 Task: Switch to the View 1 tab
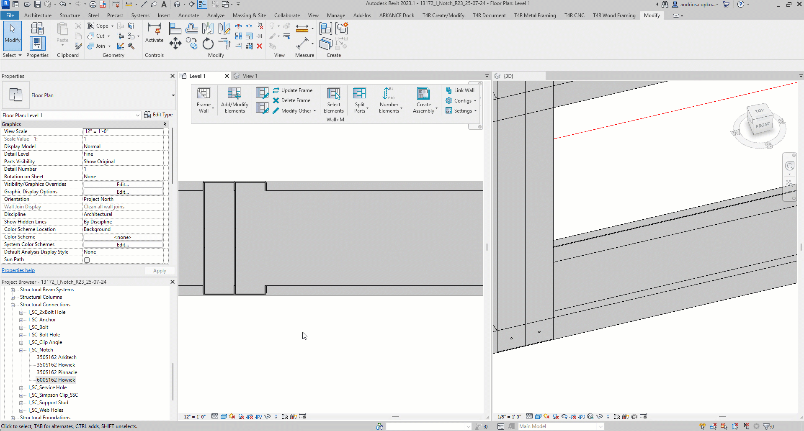250,76
